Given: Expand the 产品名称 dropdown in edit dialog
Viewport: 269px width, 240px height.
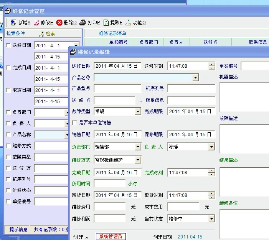Looking at the screenshot, I should (x=196, y=78).
